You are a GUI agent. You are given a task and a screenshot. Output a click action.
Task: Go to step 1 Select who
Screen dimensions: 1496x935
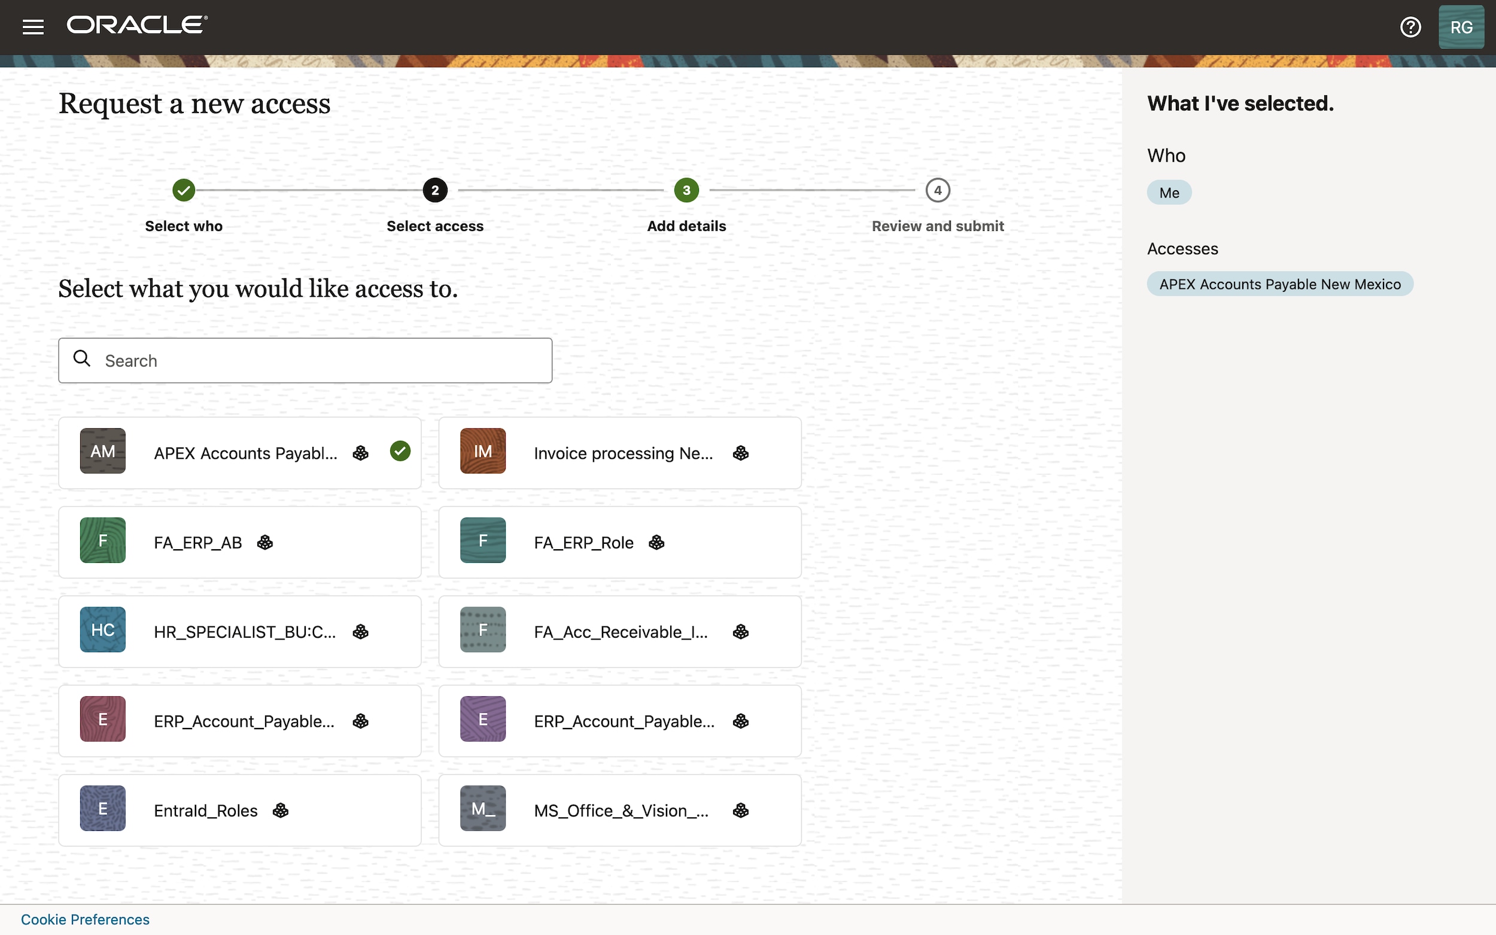coord(184,190)
